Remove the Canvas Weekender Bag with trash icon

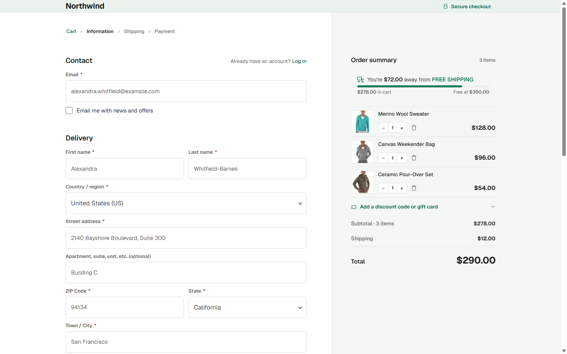(414, 158)
